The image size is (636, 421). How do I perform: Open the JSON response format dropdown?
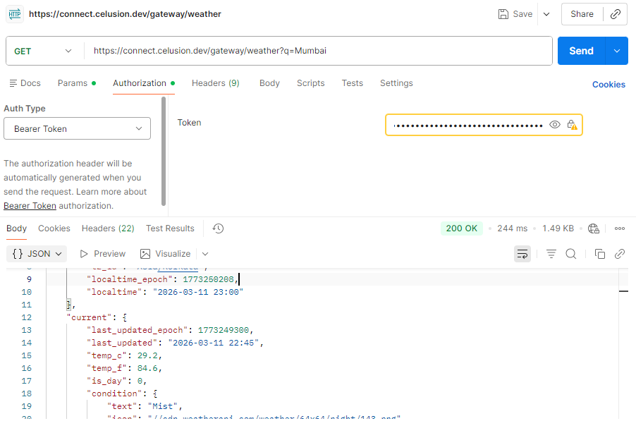click(x=36, y=253)
